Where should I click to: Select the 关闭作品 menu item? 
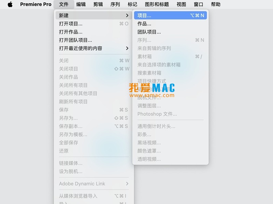pos(94,77)
